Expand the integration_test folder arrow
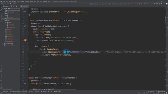The height and width of the screenshot is (94, 168). [4, 12]
